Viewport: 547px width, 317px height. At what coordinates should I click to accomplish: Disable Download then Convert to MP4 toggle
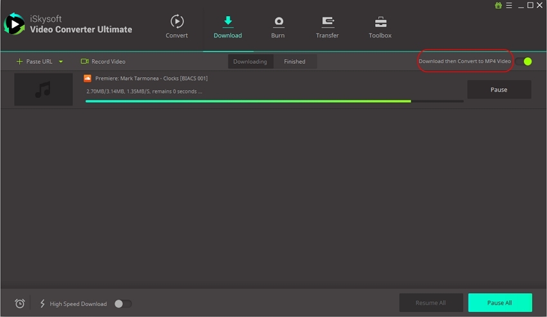pos(524,62)
